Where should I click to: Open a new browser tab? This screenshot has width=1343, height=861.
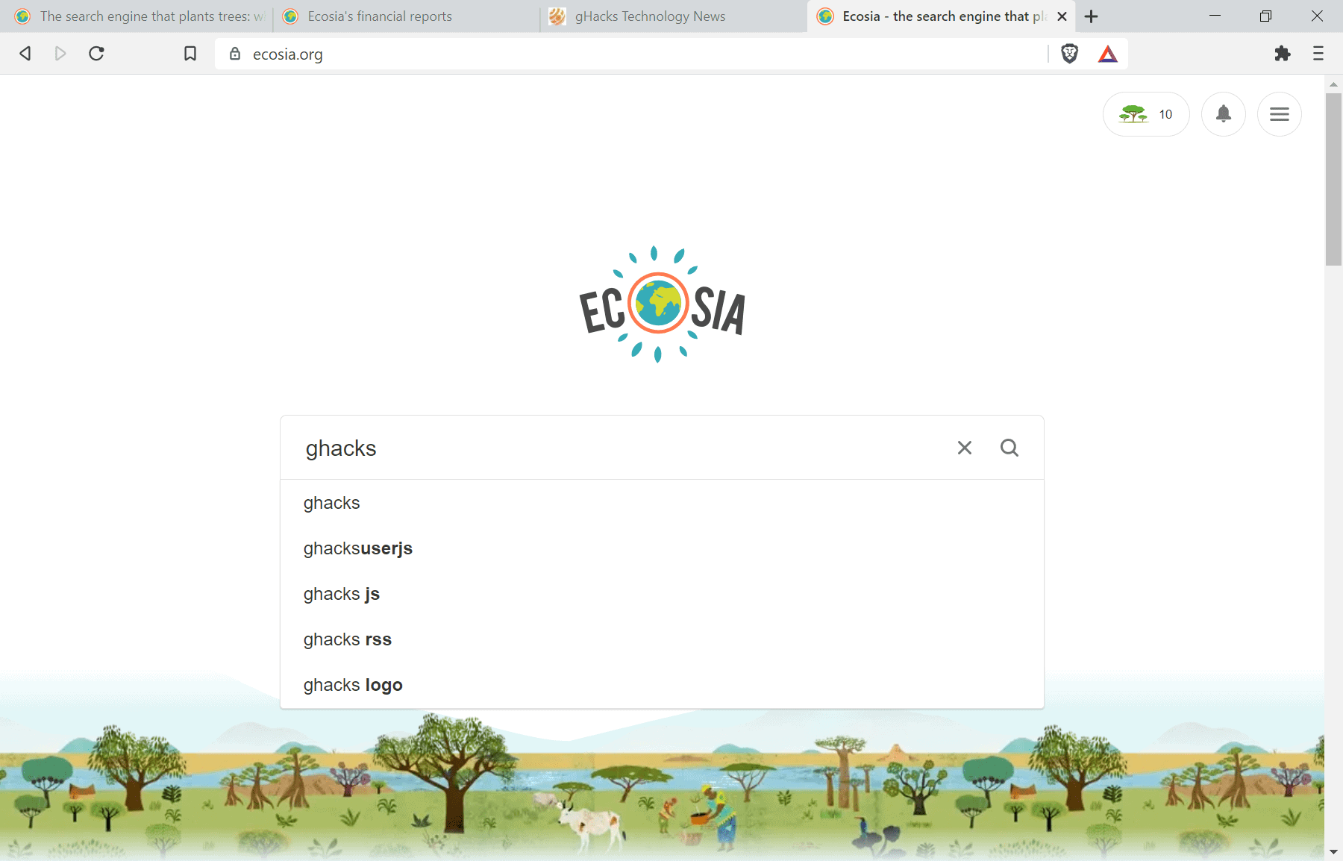[x=1092, y=16]
